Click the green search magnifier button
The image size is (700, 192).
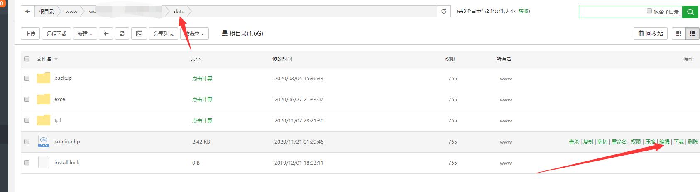click(690, 12)
